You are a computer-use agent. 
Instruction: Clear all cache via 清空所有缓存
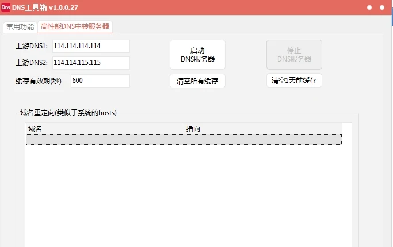coord(197,81)
